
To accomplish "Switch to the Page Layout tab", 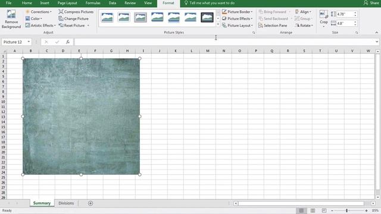I will coord(67,3).
